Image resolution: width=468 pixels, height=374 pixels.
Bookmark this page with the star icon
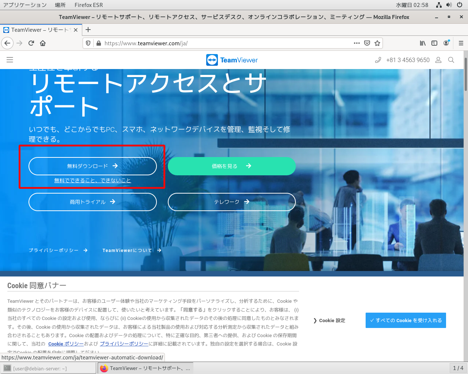click(x=377, y=43)
